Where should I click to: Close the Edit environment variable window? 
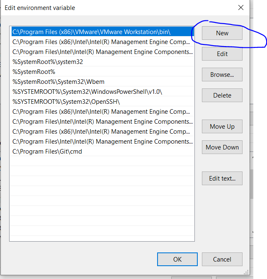(240, 7)
